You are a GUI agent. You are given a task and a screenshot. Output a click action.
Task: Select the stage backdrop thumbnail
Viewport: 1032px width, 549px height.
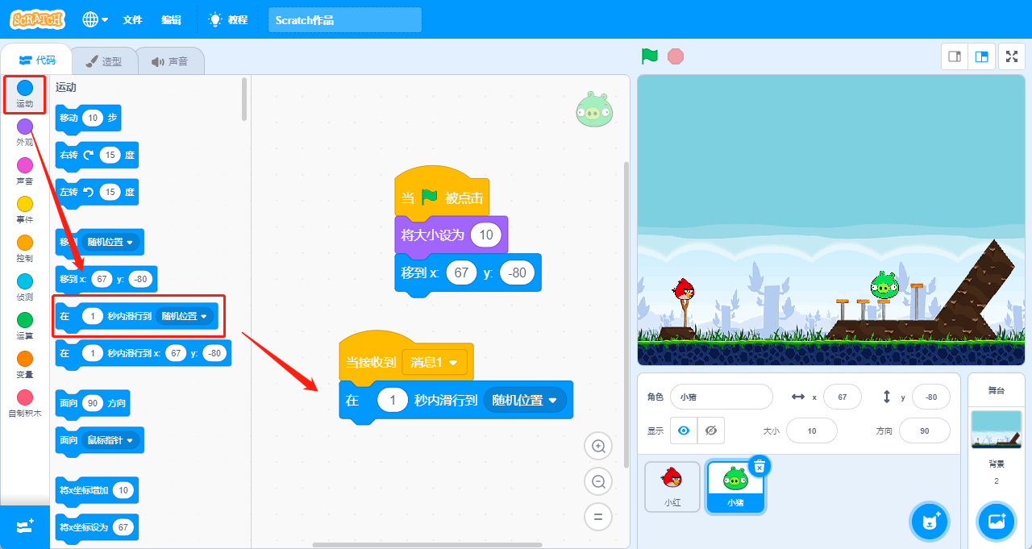click(x=997, y=430)
